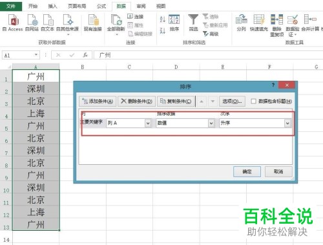323x245 pixels.
Task: Click cell A2 containing 深圳
Action: point(36,89)
